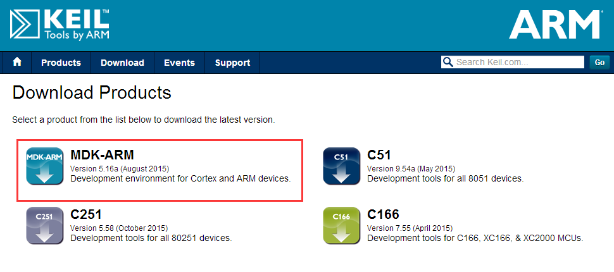Open the C166 product title link
Screen dimensions: 614x272
coord(384,214)
